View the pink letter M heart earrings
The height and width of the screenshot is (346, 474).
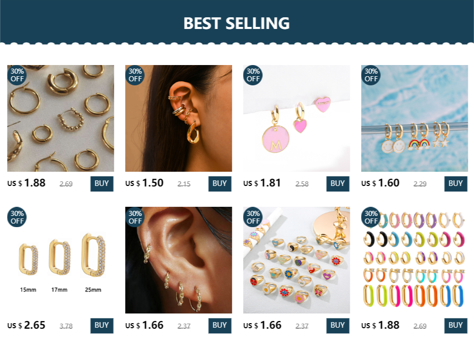[x=297, y=118]
